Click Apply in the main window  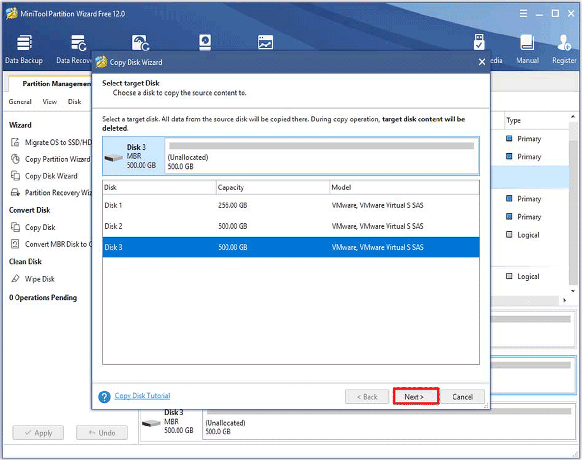tap(38, 433)
